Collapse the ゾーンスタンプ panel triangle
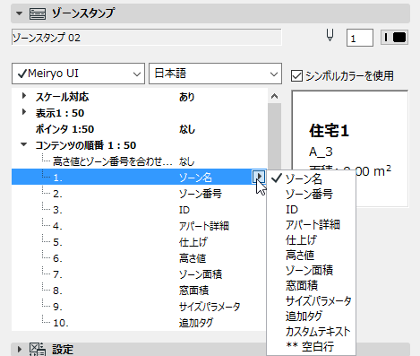 [20, 13]
